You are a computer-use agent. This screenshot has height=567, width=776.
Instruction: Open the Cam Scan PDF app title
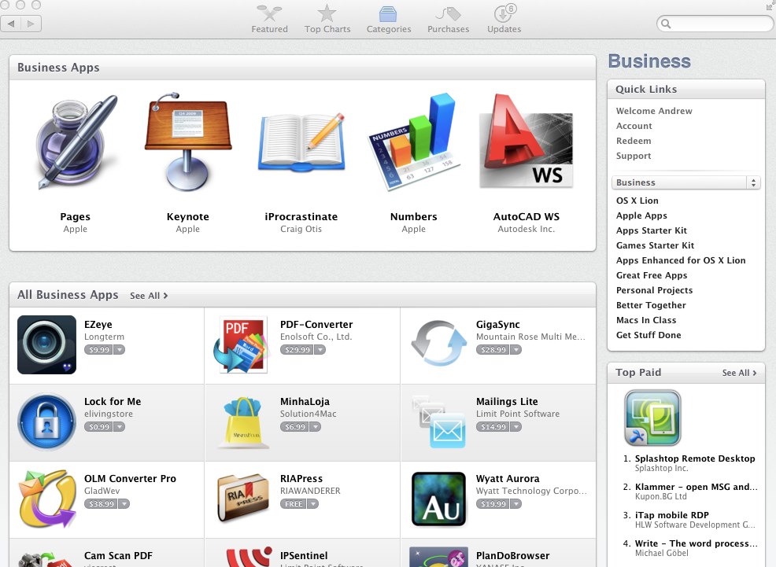[118, 556]
